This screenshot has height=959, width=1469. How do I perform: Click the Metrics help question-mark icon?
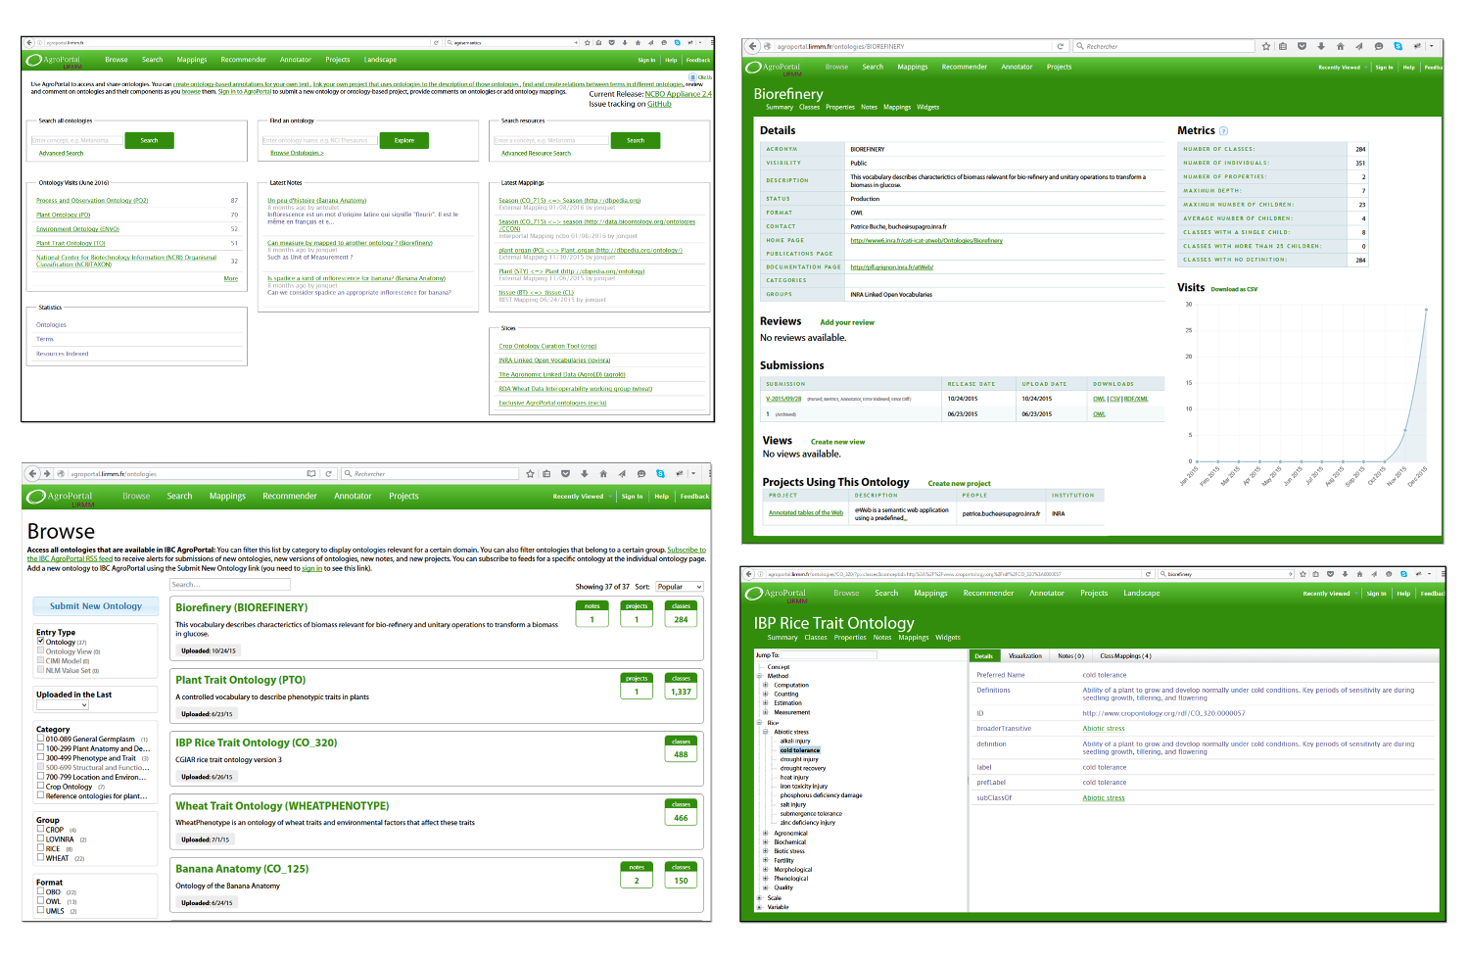[1223, 131]
